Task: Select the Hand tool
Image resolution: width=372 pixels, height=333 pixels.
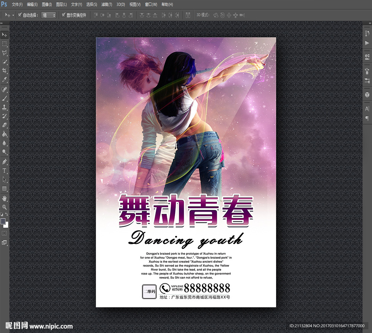Action: 4,198
